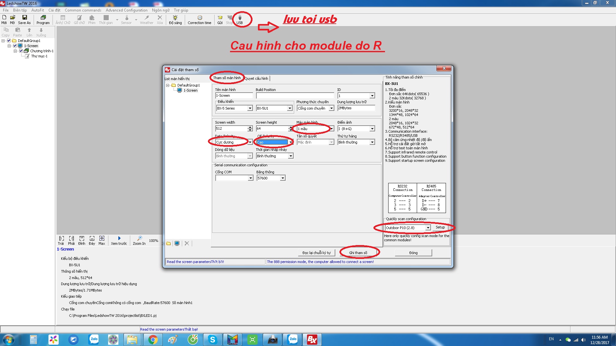Uncheck the 1-Screen checkbox in tree
Screen dimensions: 616x346
click(x=15, y=46)
